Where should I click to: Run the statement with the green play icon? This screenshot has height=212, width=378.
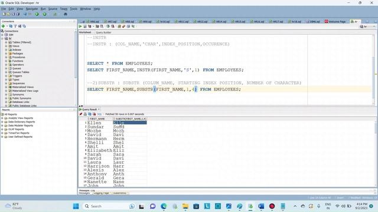tap(80, 26)
